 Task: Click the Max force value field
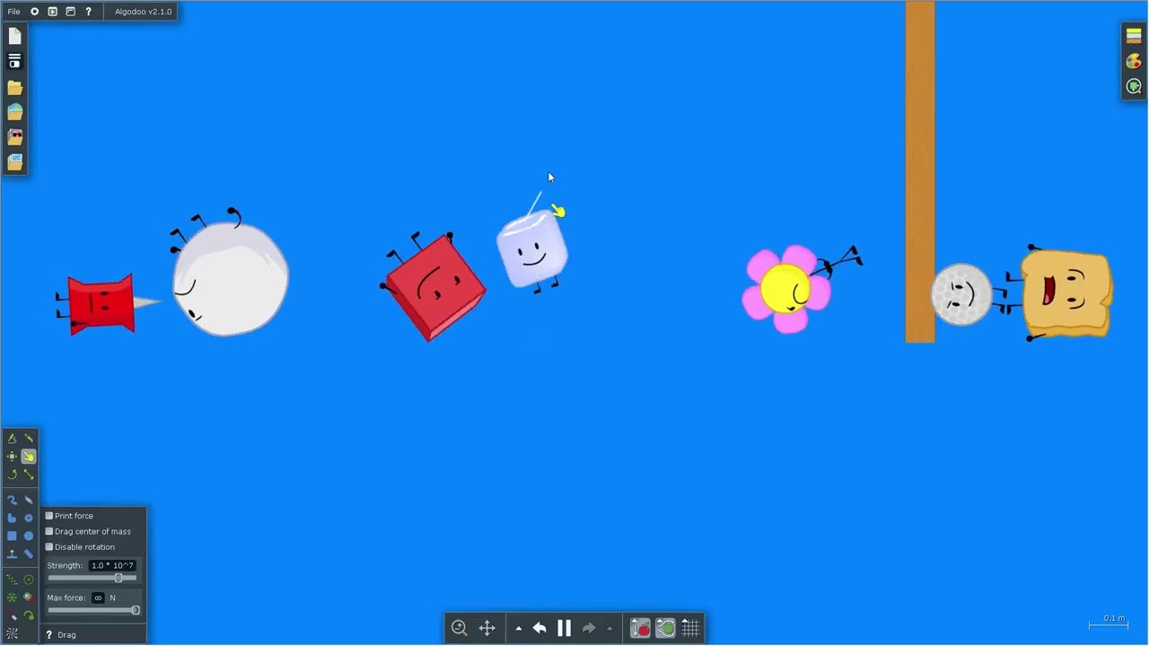click(x=98, y=598)
